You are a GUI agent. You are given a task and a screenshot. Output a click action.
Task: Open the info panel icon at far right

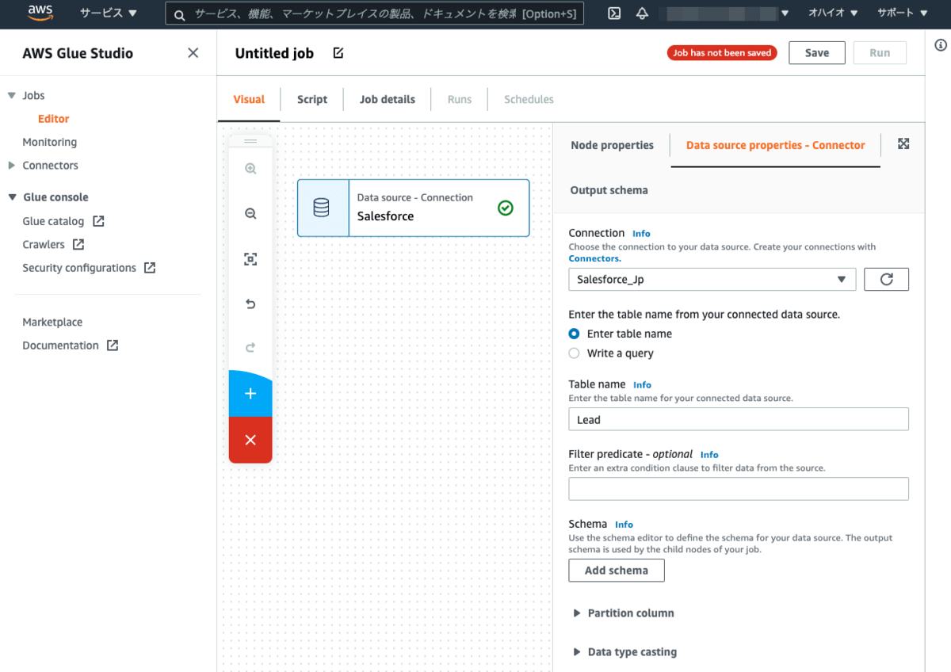[x=941, y=45]
